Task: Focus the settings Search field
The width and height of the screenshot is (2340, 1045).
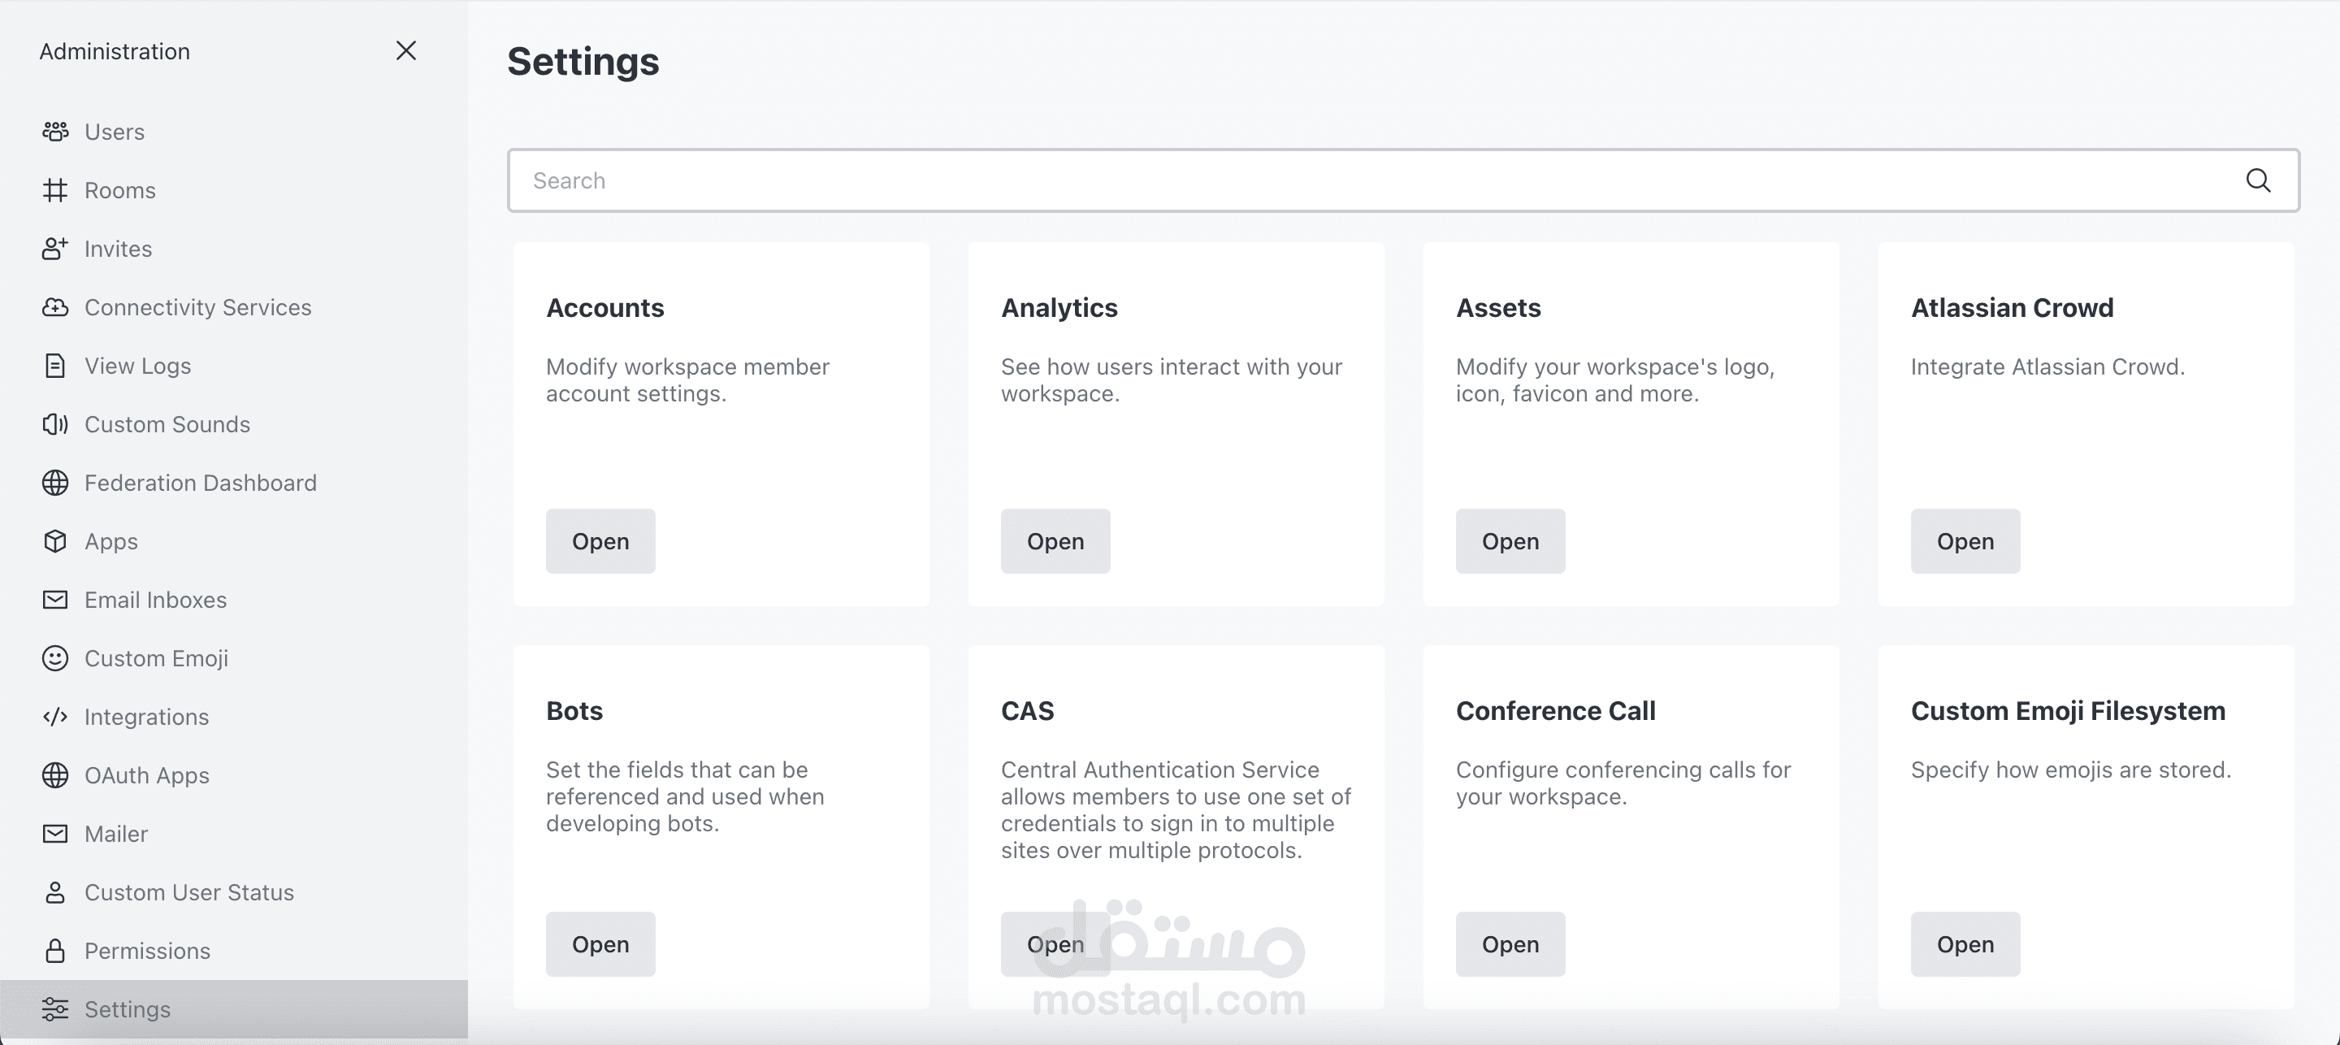Action: point(1363,181)
